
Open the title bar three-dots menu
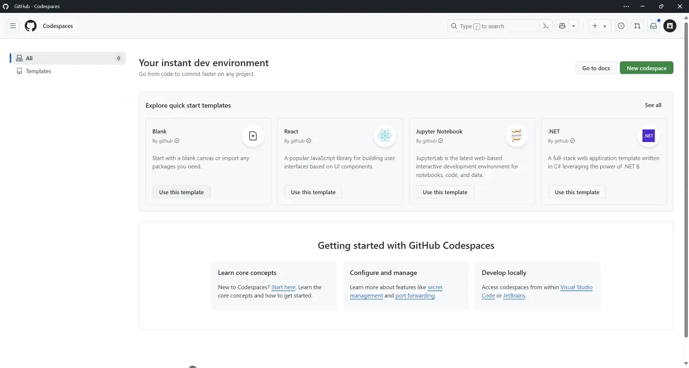click(626, 6)
